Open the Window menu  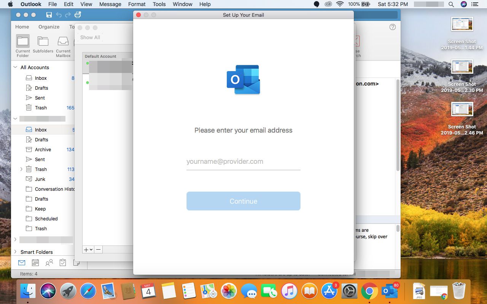coord(183,4)
